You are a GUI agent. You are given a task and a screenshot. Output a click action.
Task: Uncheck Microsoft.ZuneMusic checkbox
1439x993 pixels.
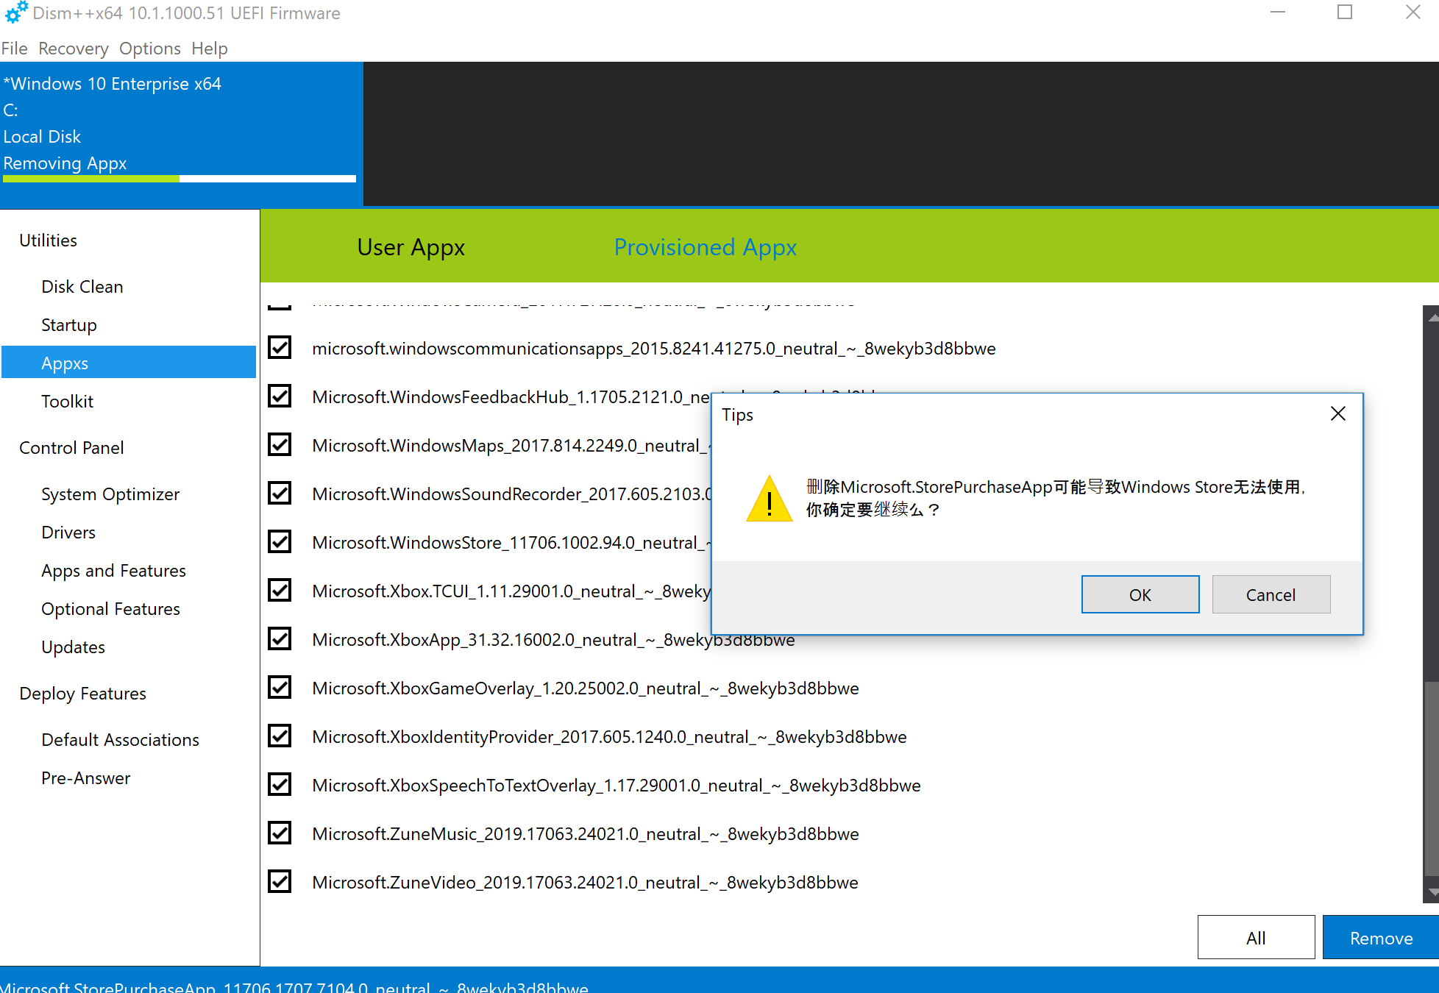[x=280, y=833]
